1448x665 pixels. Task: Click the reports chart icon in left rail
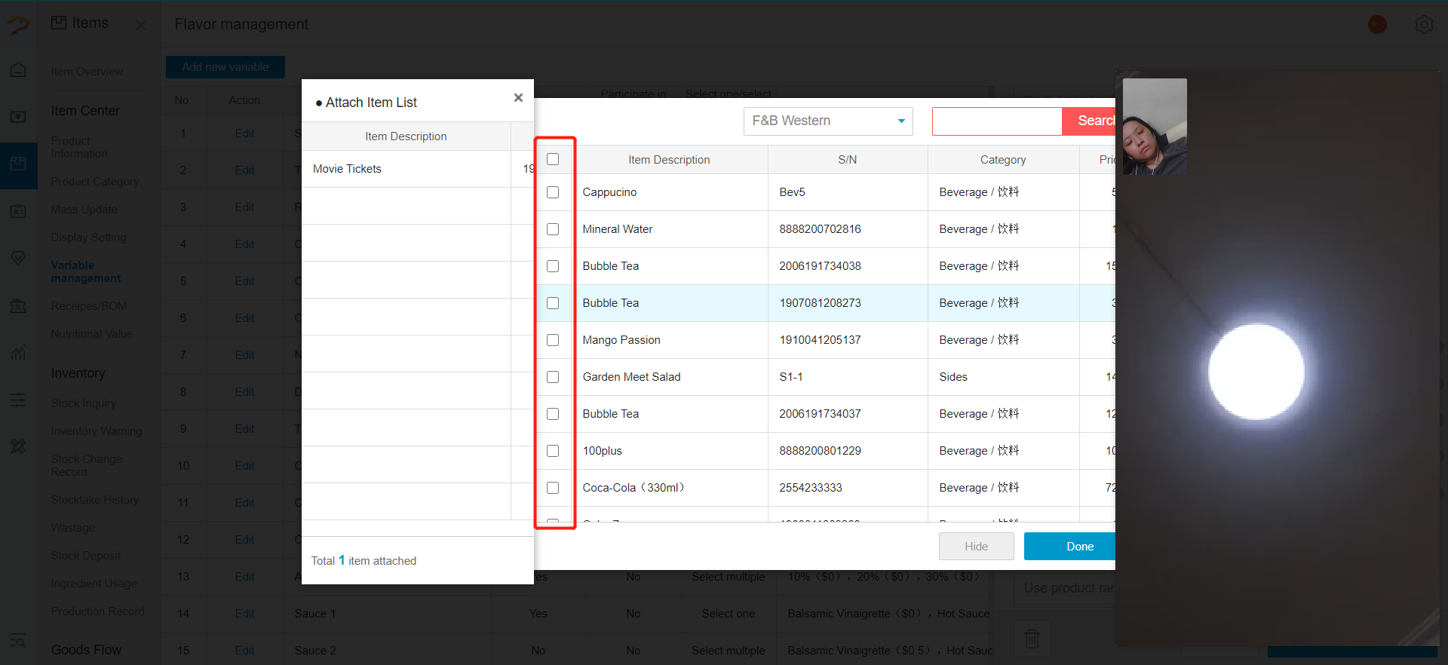[x=18, y=352]
